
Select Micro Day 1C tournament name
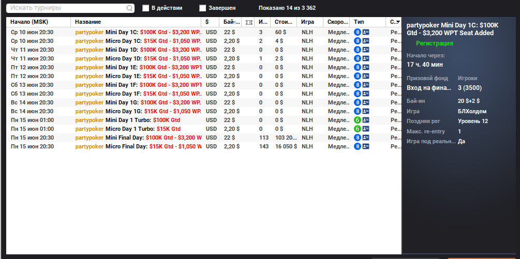tap(139, 41)
